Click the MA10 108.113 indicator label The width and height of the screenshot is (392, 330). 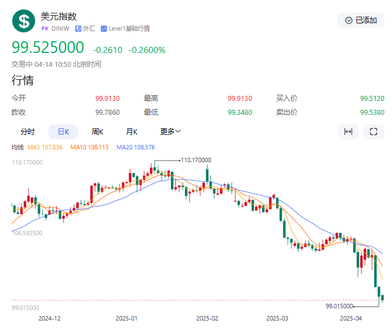pyautogui.click(x=89, y=147)
